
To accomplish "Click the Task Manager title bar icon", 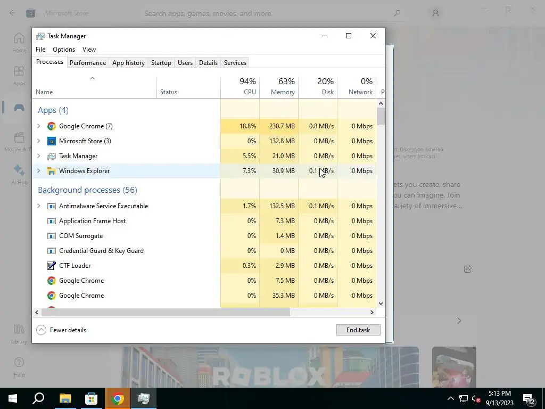I will click(x=40, y=36).
